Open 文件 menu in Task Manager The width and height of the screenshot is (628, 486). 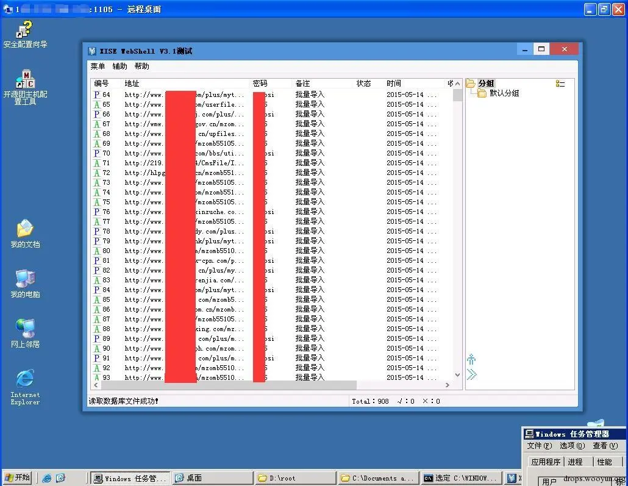click(x=540, y=446)
